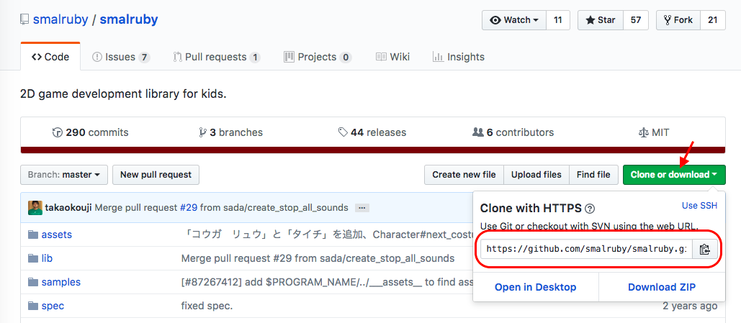Switch to the Issues tab
741x323 pixels.
click(120, 57)
